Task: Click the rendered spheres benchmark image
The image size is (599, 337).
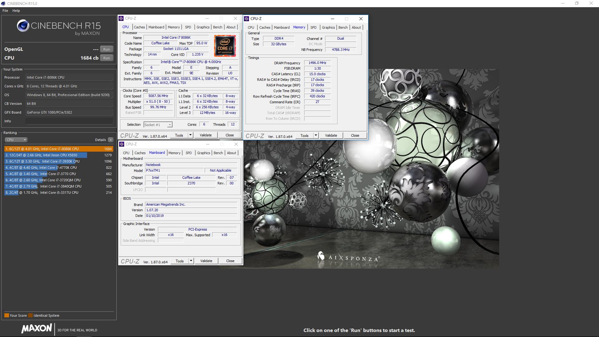Action: tap(359, 168)
